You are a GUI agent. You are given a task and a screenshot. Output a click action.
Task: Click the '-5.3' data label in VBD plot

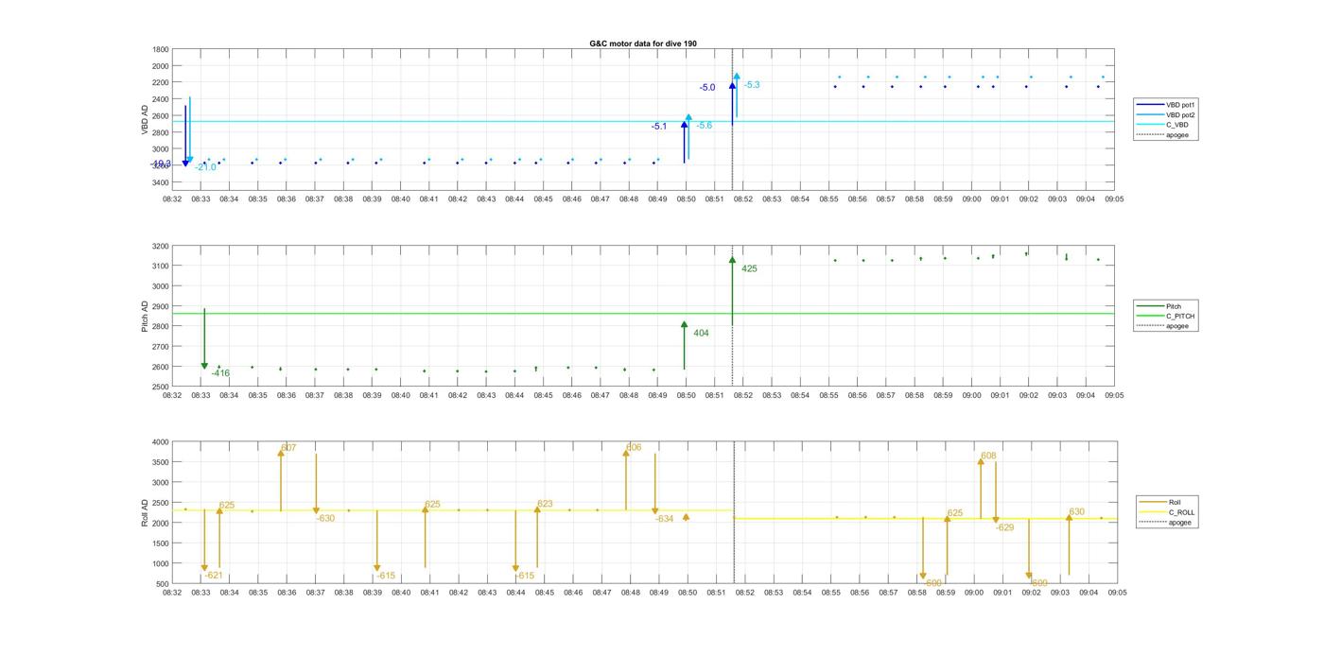752,85
